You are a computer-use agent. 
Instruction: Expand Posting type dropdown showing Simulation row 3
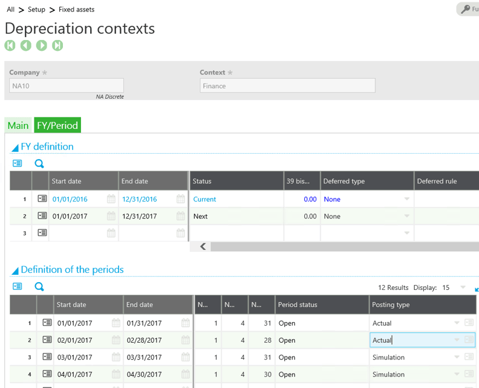457,357
